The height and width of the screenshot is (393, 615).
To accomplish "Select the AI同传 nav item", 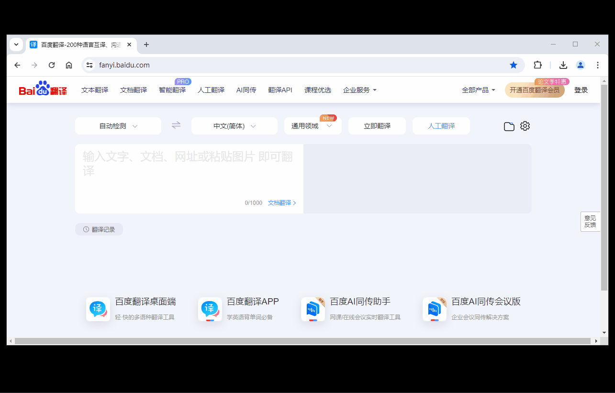I will coord(246,90).
